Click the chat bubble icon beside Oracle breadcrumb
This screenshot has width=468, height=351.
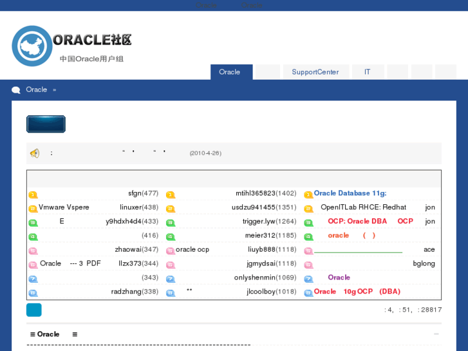pos(16,90)
